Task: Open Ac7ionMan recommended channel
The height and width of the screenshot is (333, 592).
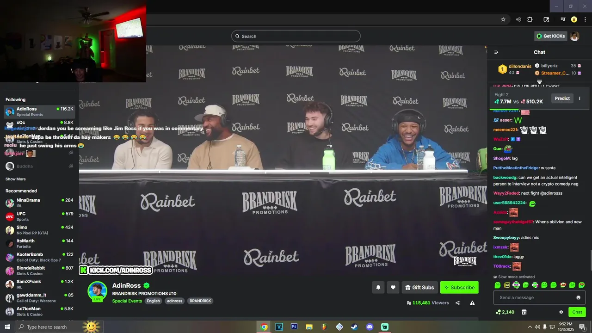Action: (x=39, y=311)
